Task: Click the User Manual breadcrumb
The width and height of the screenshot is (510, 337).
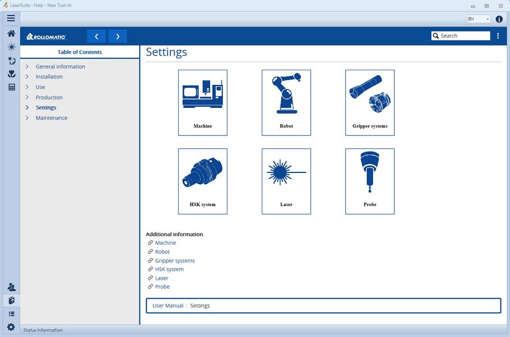Action: (168, 306)
